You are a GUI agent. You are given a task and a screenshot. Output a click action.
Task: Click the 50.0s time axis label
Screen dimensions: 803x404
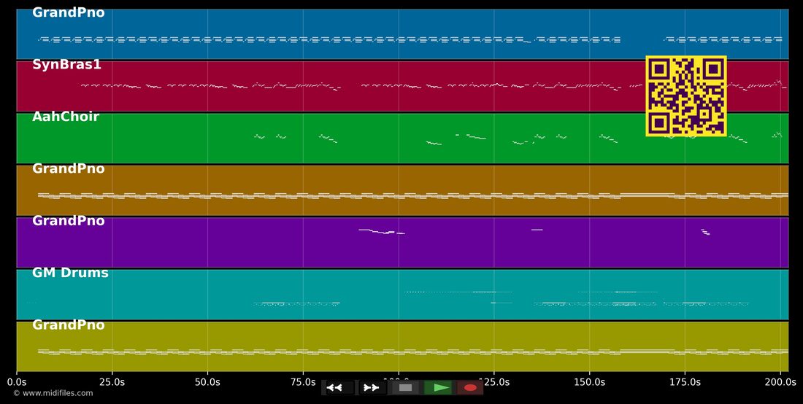click(x=207, y=382)
